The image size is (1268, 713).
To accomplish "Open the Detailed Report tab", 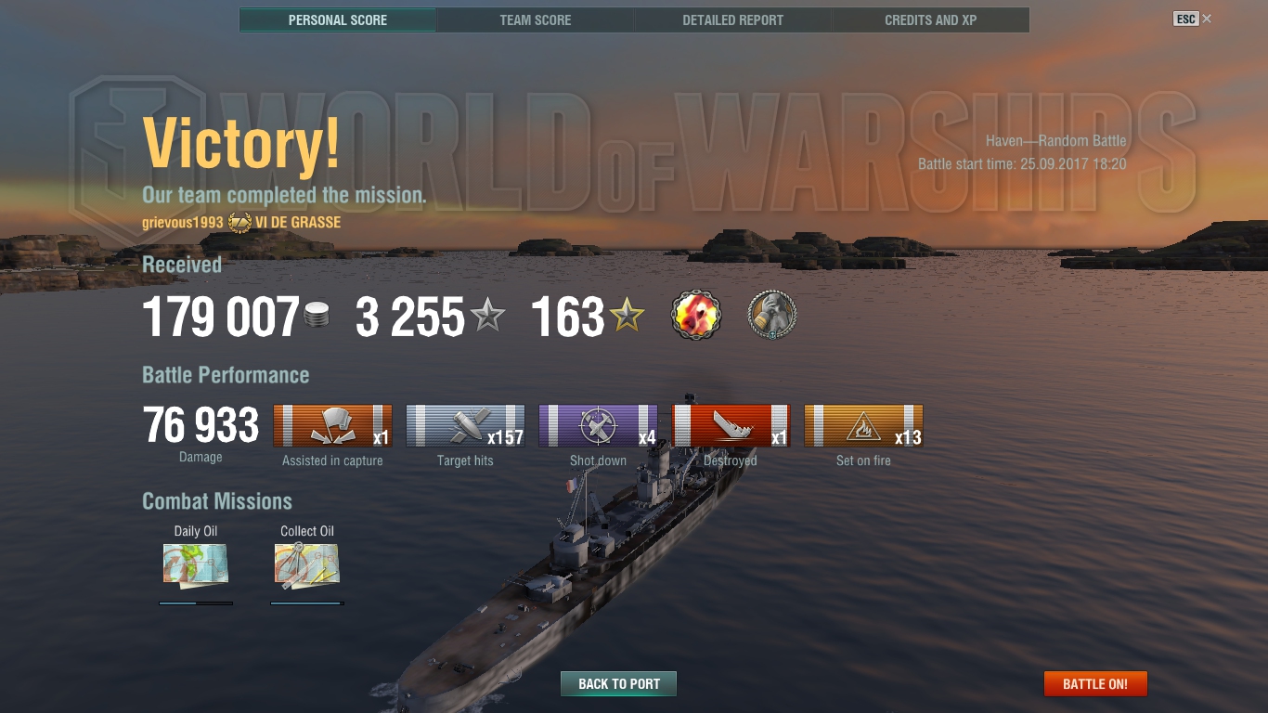I will (733, 19).
